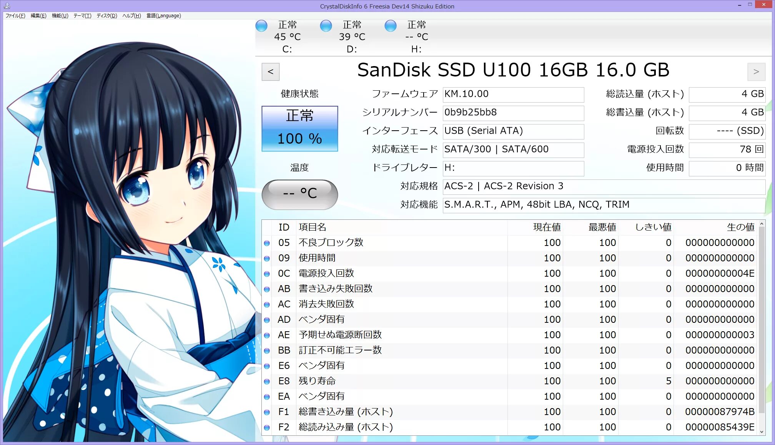This screenshot has height=445, width=775.
Task: Click the SMART list scroll down arrow
Action: point(762,432)
